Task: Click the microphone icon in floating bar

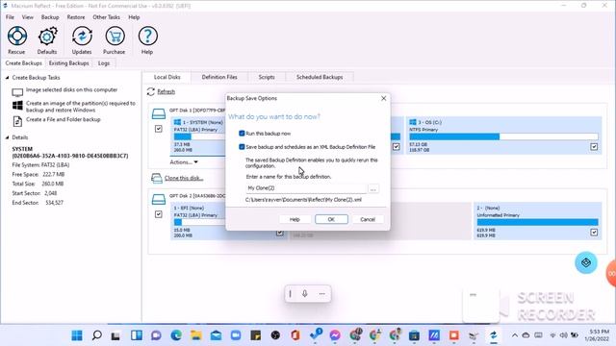Action: coord(305,293)
